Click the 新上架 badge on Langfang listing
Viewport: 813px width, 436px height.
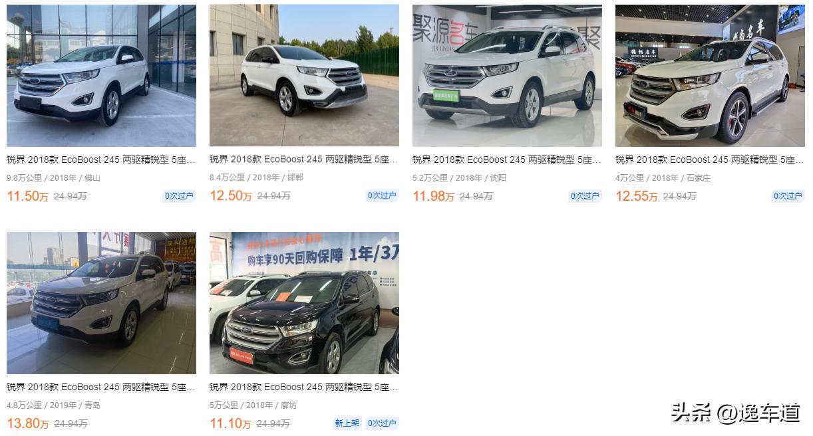click(347, 423)
